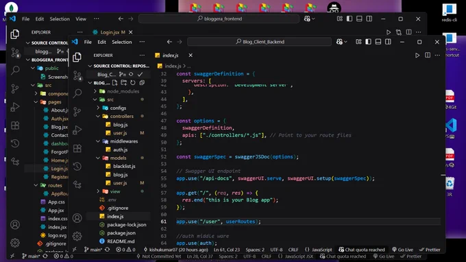Split the index.js editor to the right
Viewport: 466px width, 262px height.
pyautogui.click(x=428, y=56)
